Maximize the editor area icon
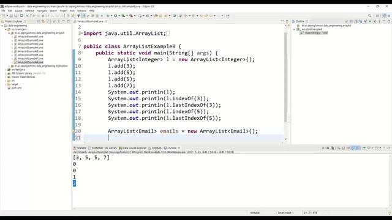This screenshot has width=392, height=220. [x=287, y=21]
